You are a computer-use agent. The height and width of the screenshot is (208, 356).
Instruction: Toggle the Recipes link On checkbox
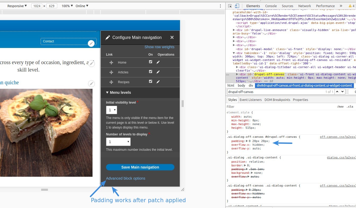pyautogui.click(x=151, y=82)
